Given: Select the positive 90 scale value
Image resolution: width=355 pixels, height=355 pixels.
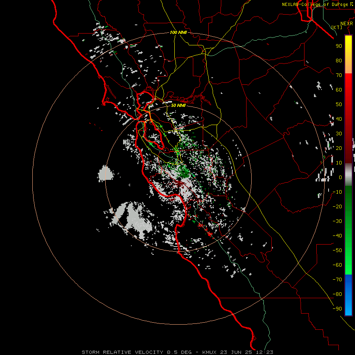Looking at the screenshot, I should [x=339, y=46].
